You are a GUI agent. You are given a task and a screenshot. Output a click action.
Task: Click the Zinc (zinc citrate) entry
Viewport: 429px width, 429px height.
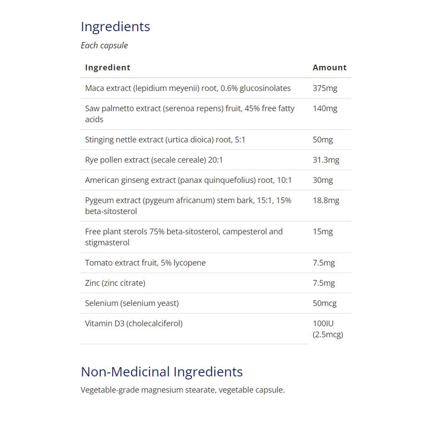coord(115,283)
